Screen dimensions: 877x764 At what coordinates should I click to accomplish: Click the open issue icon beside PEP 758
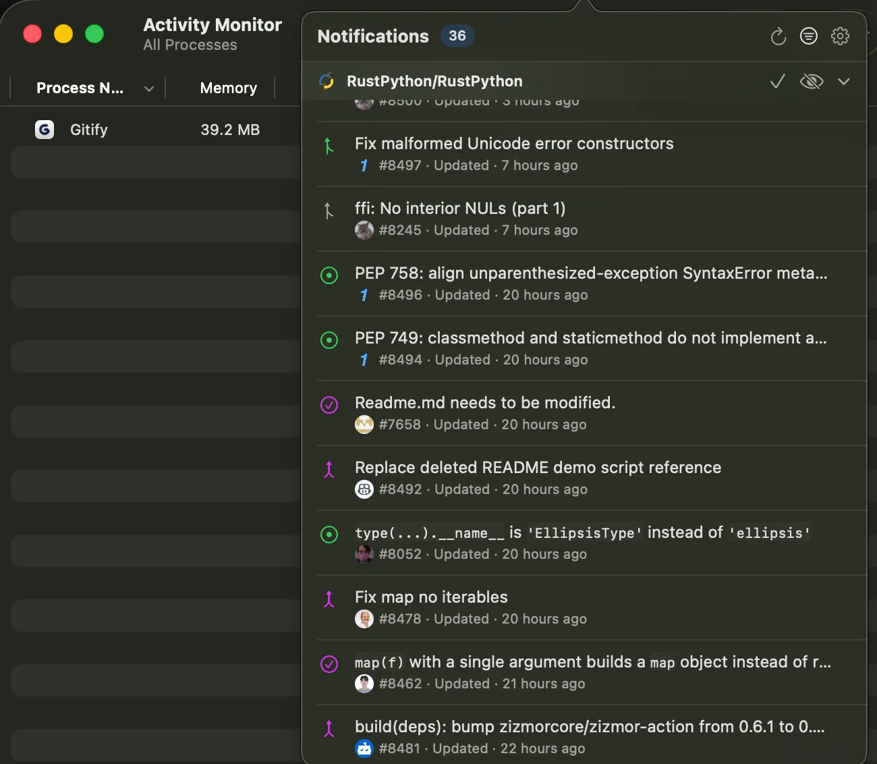point(329,275)
